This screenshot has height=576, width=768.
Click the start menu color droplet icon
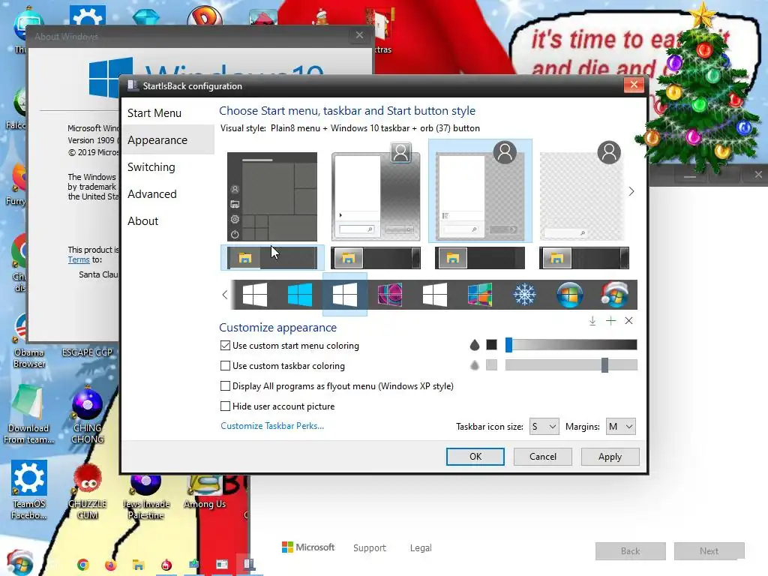point(474,345)
